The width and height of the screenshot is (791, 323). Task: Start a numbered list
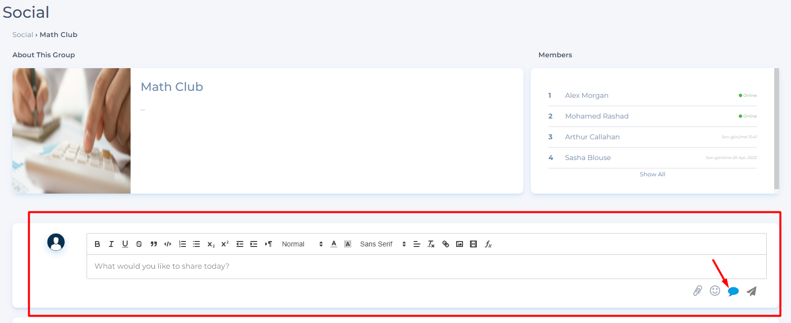183,244
